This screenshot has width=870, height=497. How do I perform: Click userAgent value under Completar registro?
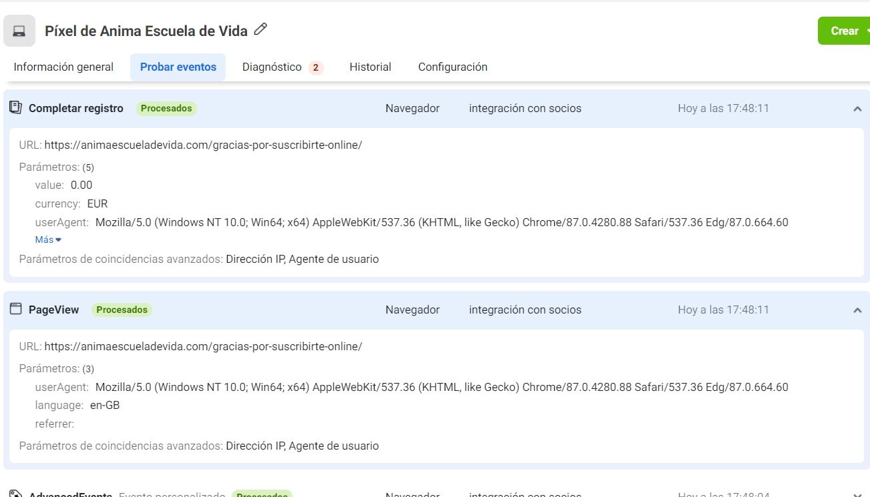pos(441,222)
